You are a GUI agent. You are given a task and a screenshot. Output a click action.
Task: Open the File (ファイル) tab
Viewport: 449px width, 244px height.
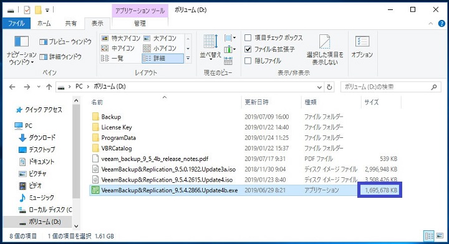tap(16, 24)
